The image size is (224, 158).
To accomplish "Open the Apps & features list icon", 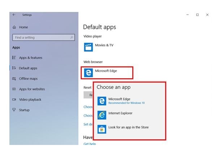I will [x=14, y=58].
